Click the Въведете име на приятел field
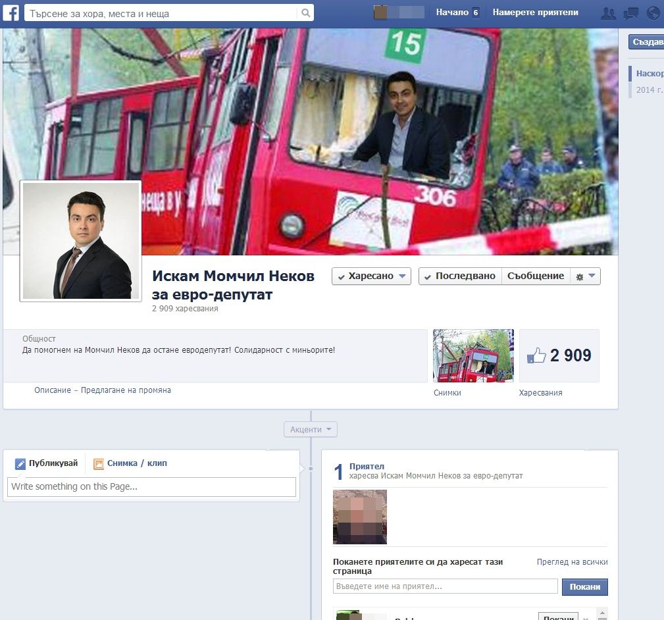664x620 pixels. [445, 586]
